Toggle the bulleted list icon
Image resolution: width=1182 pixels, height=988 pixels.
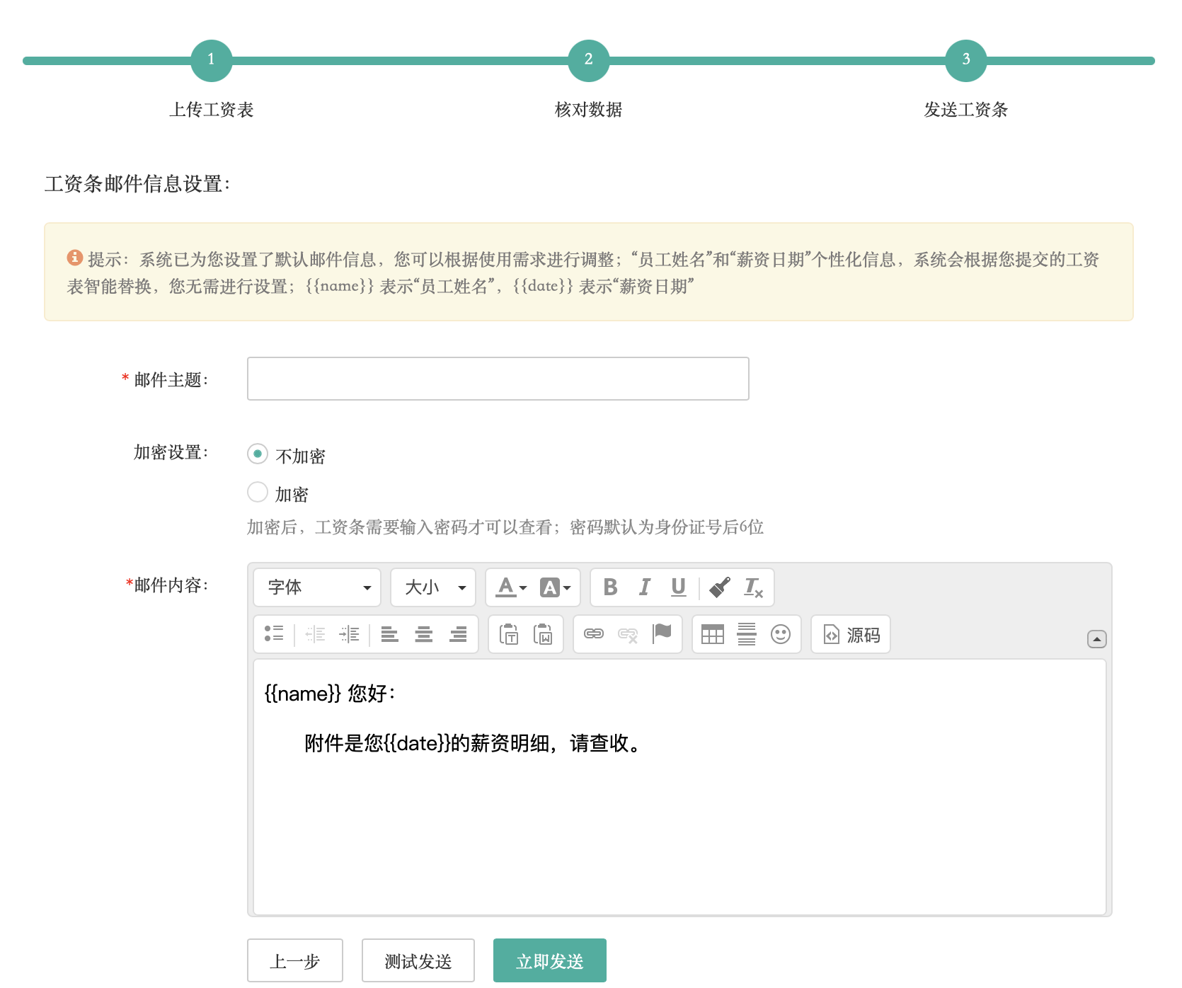274,634
